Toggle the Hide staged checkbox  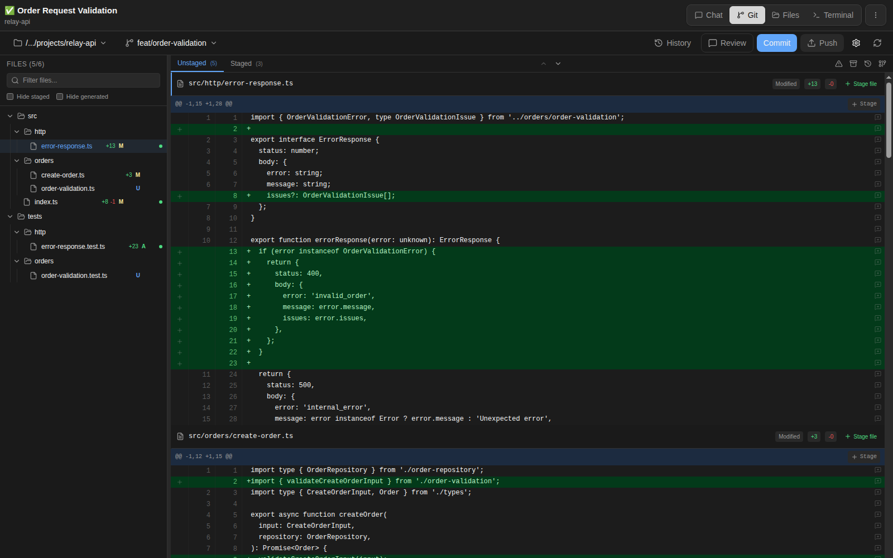point(10,97)
